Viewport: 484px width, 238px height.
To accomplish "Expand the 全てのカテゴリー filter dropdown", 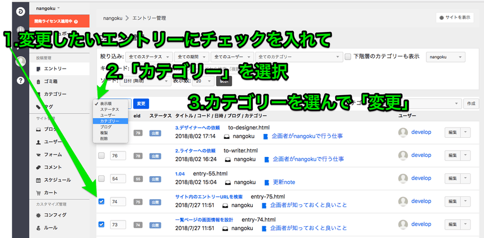I will (x=298, y=57).
